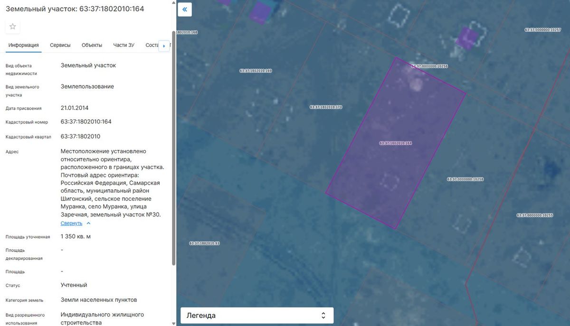This screenshot has height=326, width=570.
Task: Add parcel to favorites with star icon
Action: (13, 27)
